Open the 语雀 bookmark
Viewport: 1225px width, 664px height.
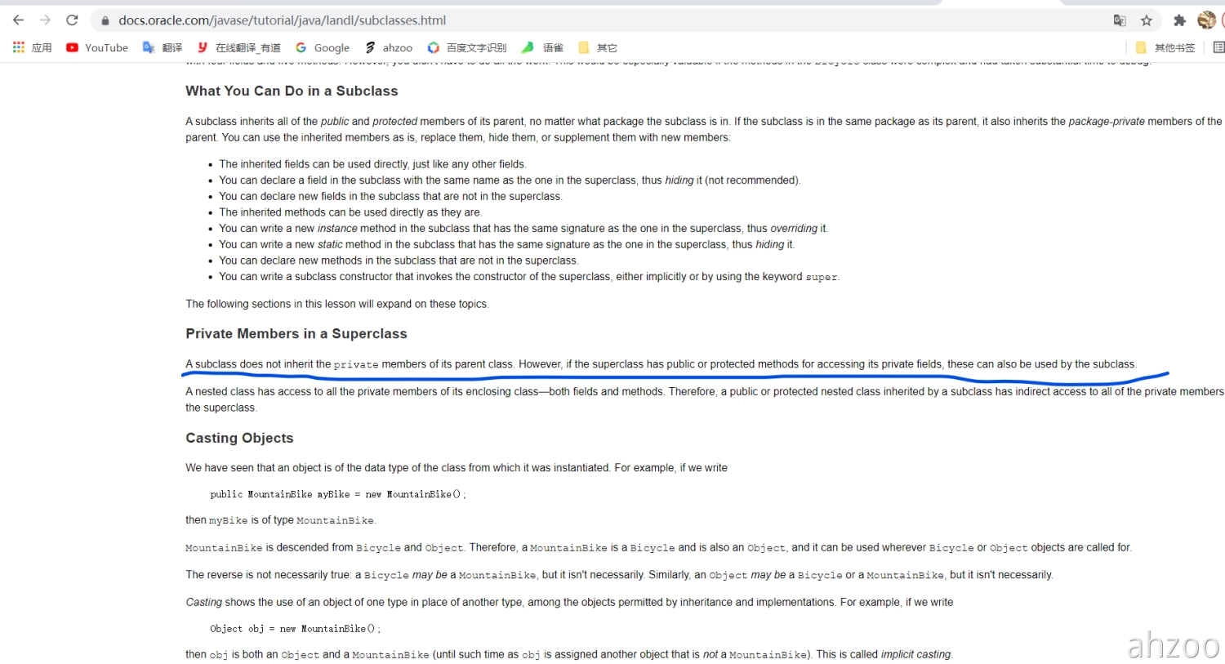tap(543, 47)
